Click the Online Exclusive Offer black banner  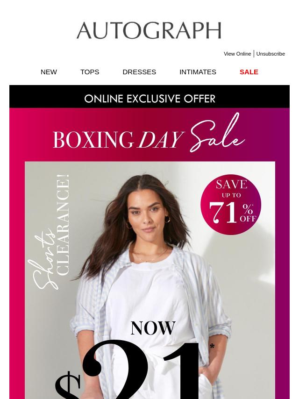pyautogui.click(x=149, y=96)
